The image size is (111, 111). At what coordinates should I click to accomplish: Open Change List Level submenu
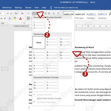pyautogui.click(x=53, y=95)
